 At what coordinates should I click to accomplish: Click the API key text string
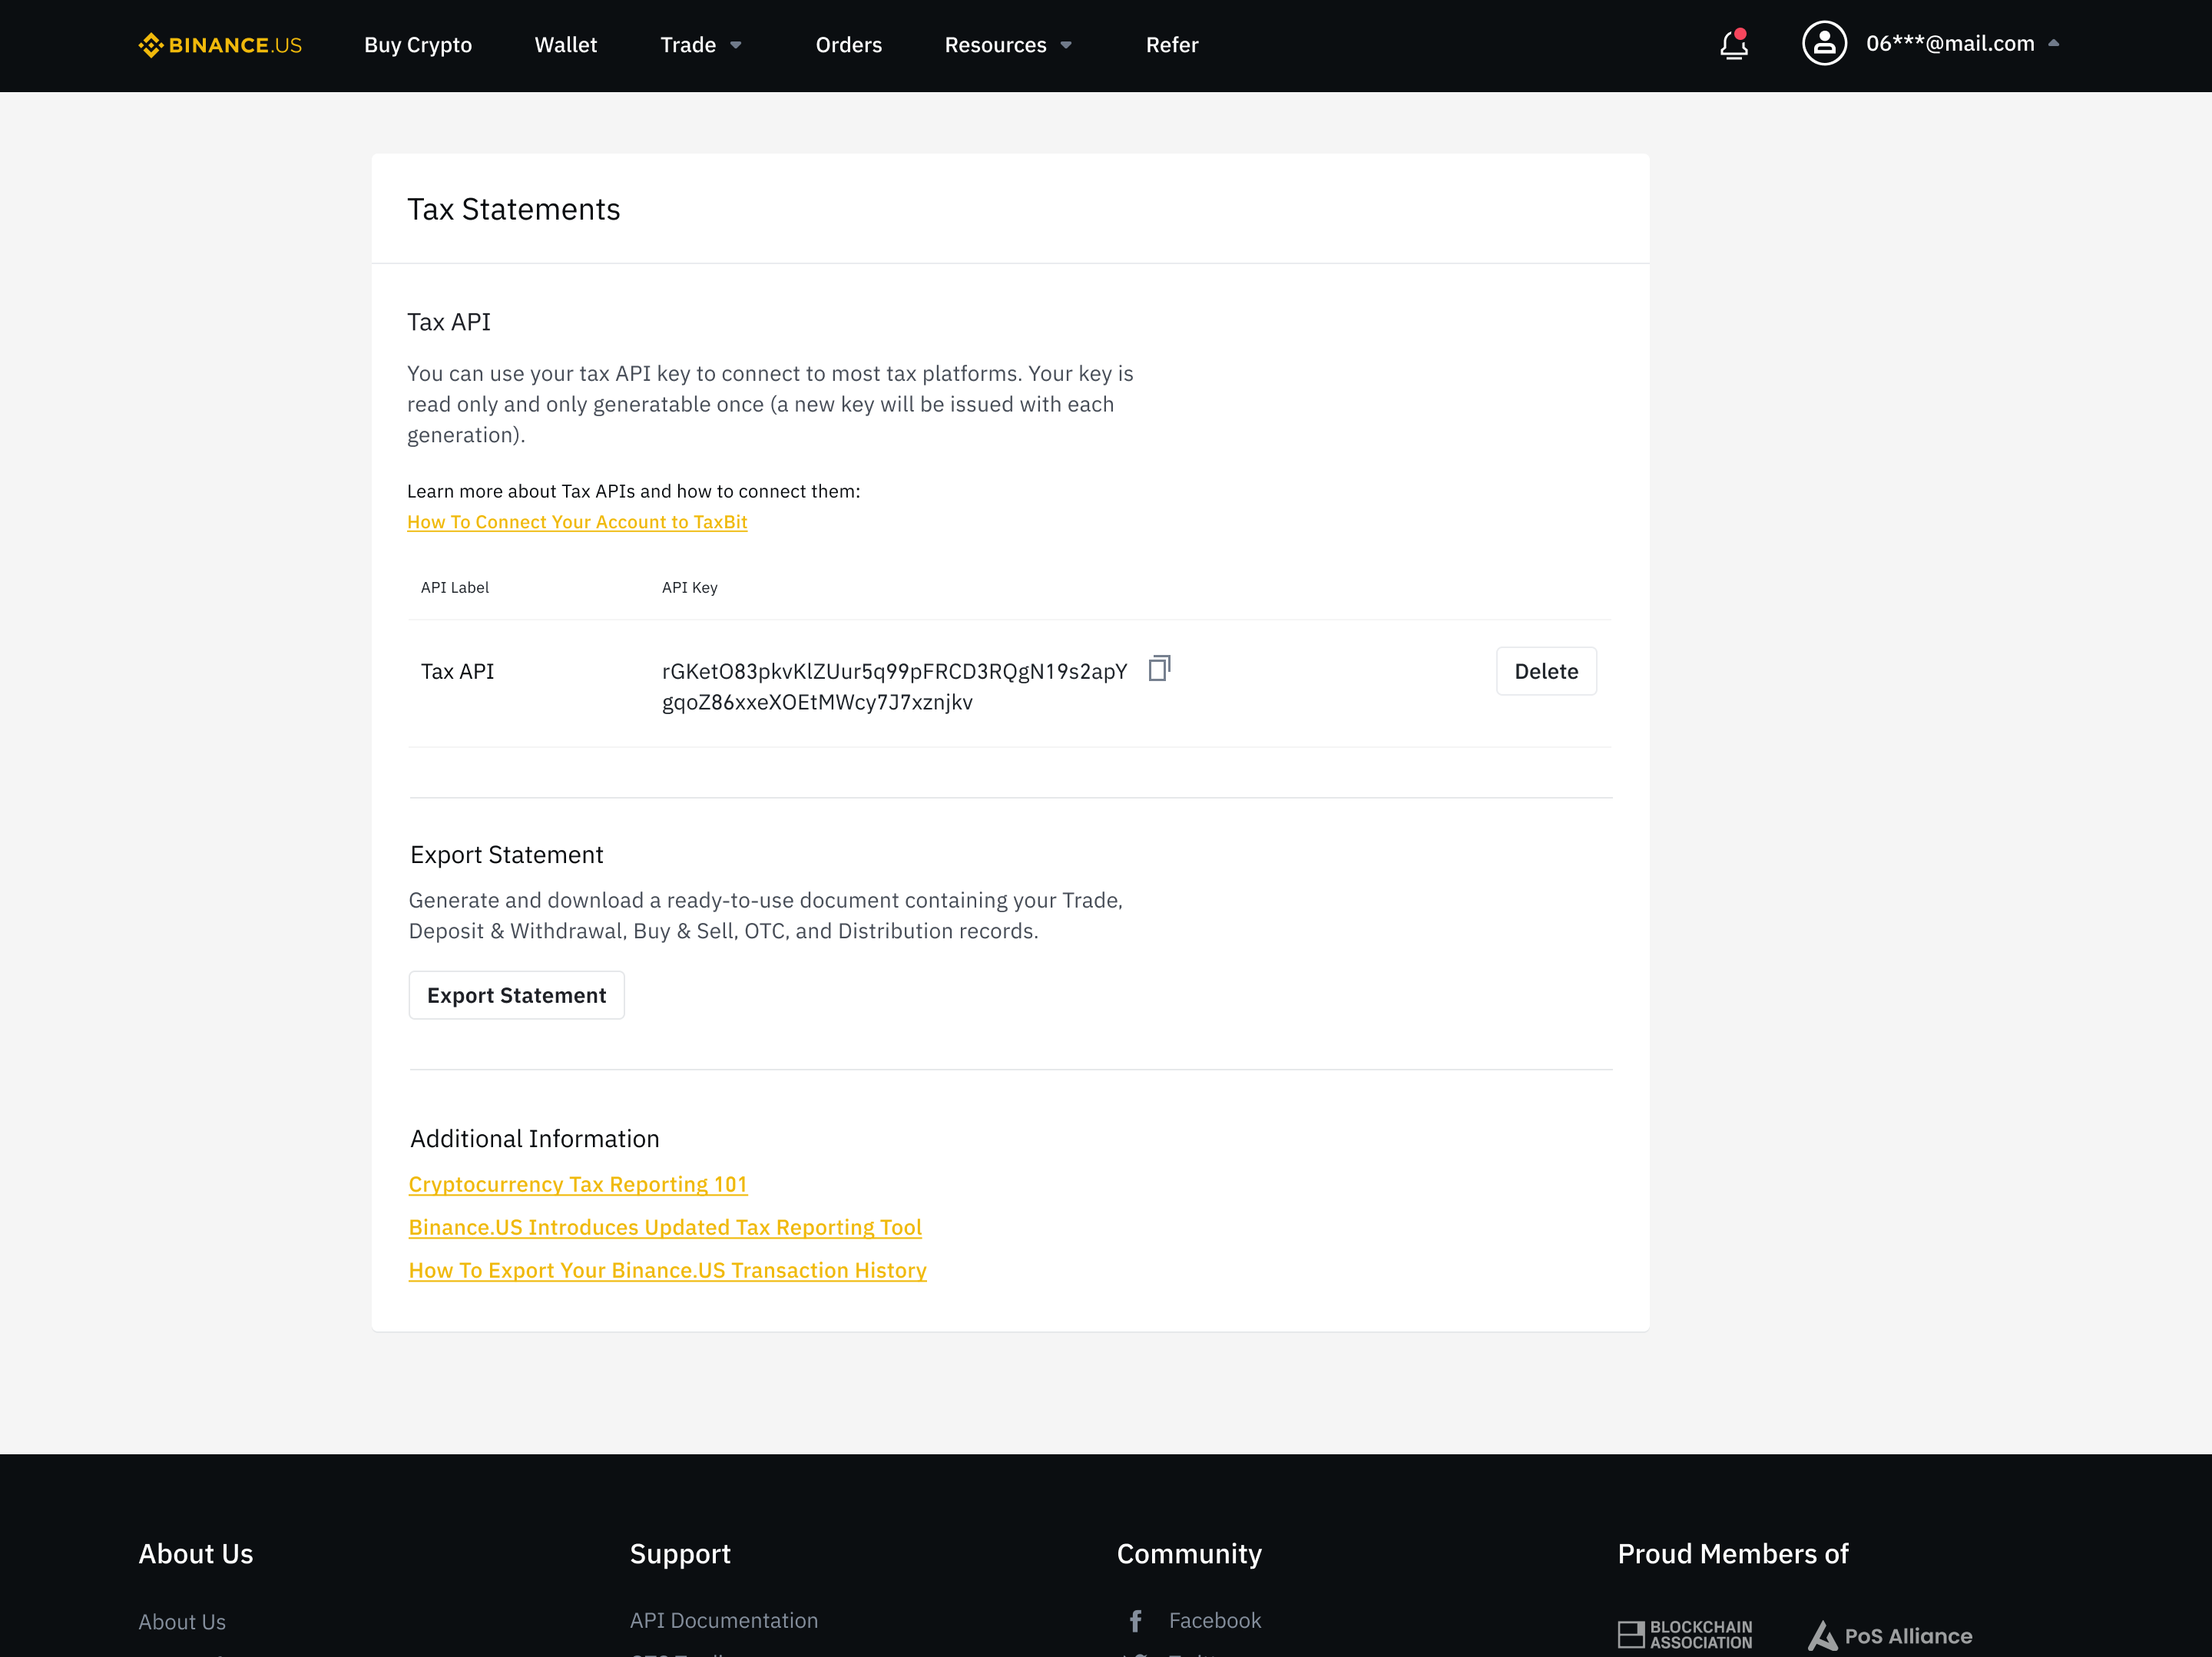click(x=894, y=686)
